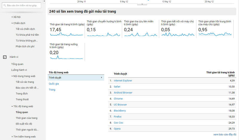This screenshot has height=140, width=239.
Task: Open Thời gian của trang report
Action: point(26,118)
